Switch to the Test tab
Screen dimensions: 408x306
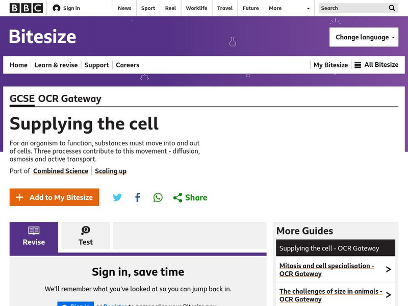coord(85,236)
